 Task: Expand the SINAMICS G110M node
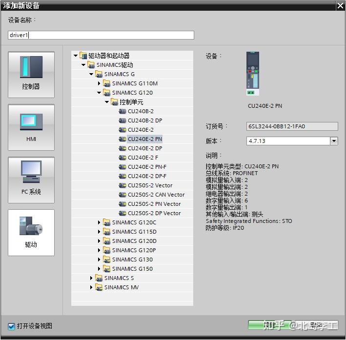point(99,83)
